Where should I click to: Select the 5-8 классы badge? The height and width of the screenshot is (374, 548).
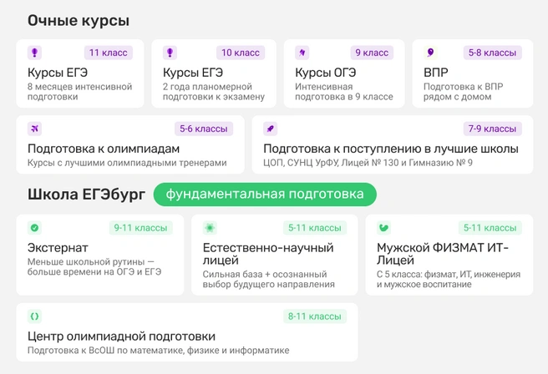pyautogui.click(x=492, y=53)
